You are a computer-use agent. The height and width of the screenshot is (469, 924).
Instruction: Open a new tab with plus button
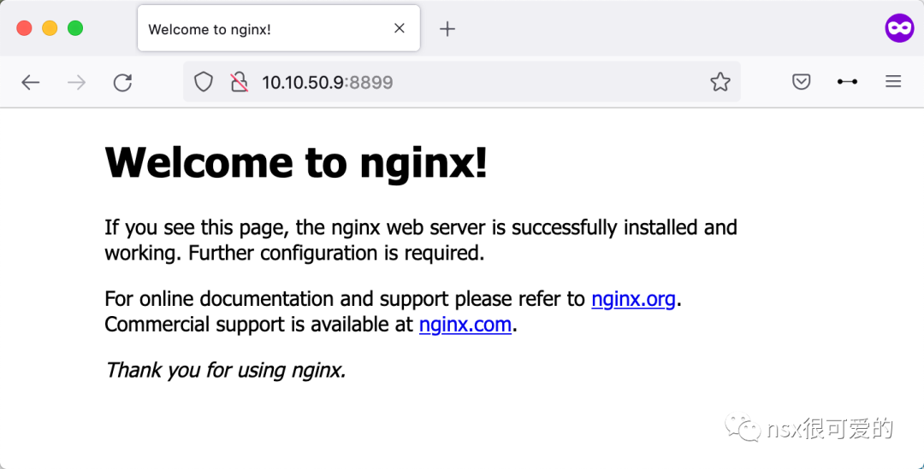pos(447,29)
